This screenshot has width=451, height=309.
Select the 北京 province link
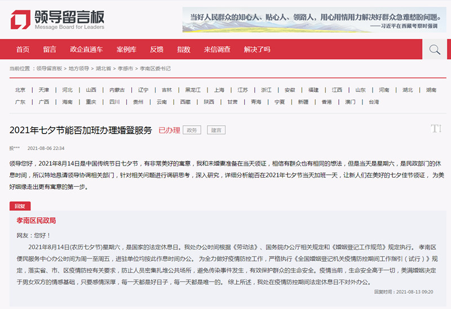click(x=20, y=90)
